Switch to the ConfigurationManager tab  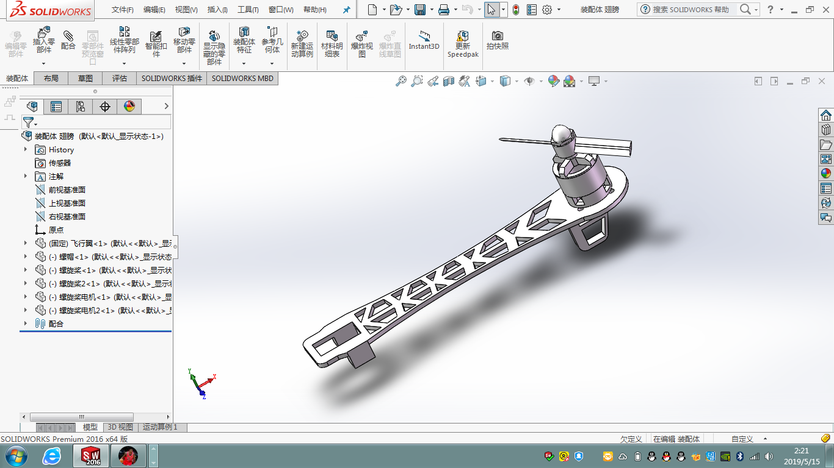pyautogui.click(x=81, y=107)
